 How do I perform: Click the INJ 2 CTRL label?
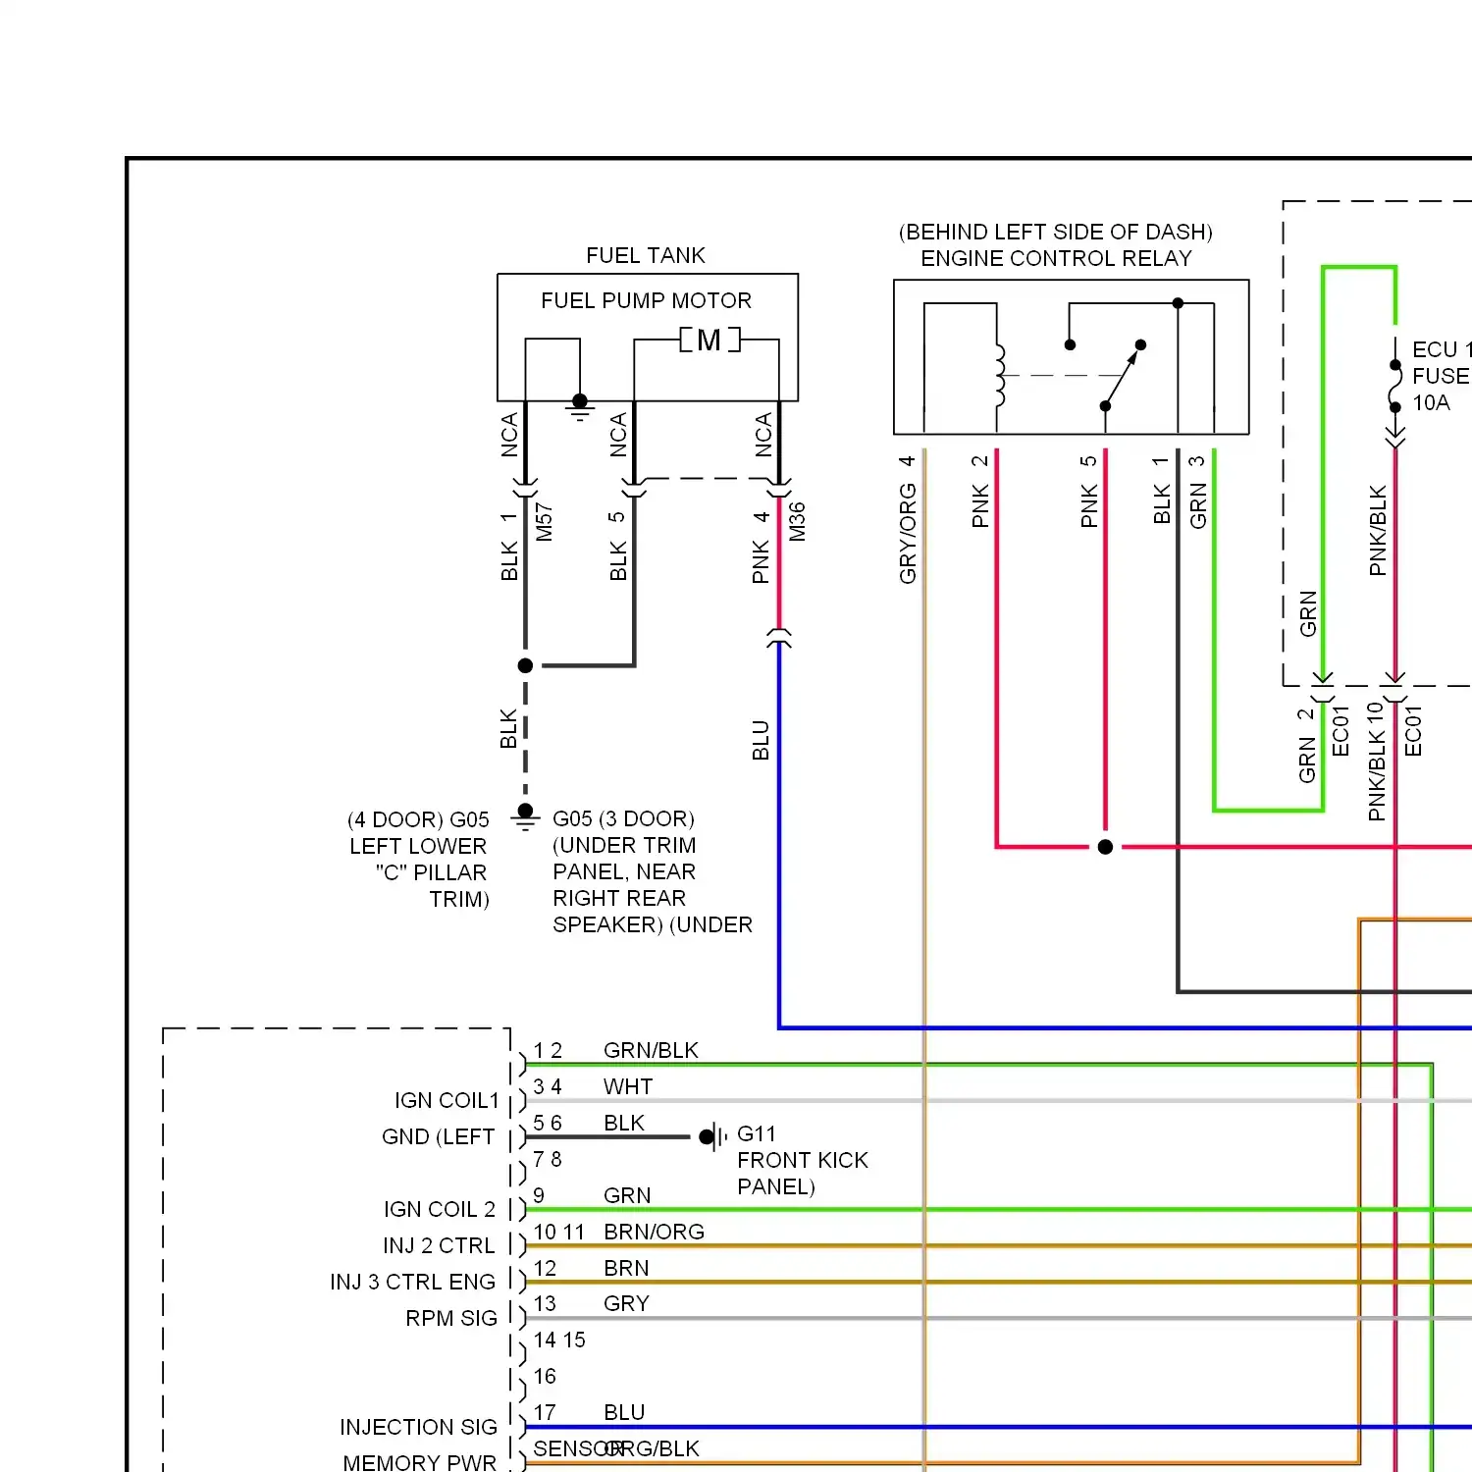439,1245
